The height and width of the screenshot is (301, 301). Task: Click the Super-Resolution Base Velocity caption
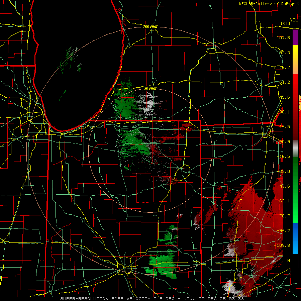pos(152,299)
